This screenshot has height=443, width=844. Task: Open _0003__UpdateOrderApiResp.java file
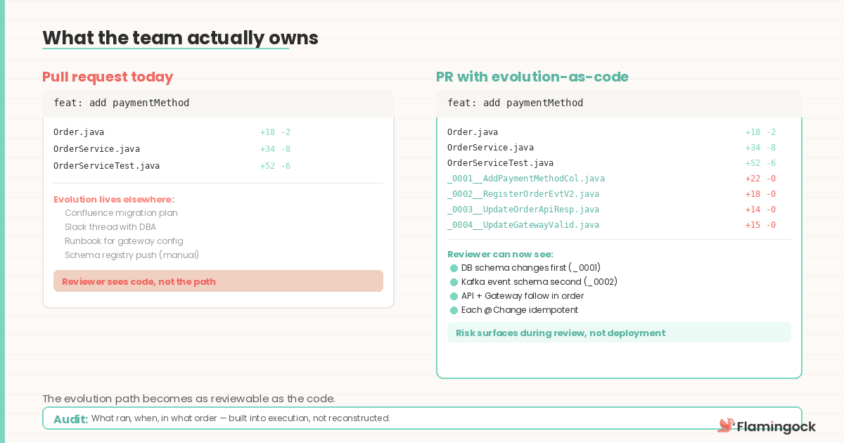pyautogui.click(x=523, y=210)
